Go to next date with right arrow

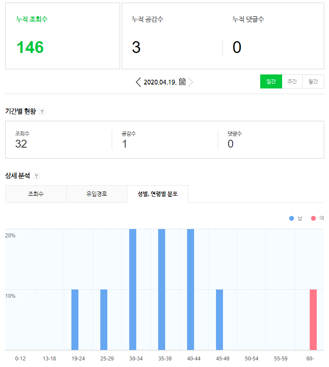tap(191, 82)
